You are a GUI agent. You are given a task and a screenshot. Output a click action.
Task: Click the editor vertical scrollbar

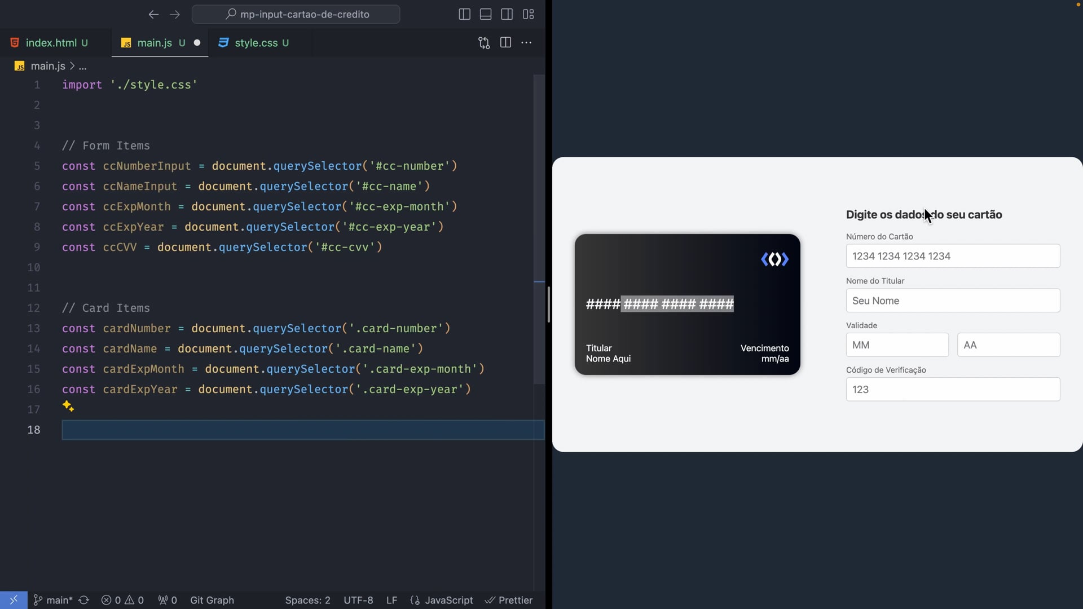[x=539, y=226]
